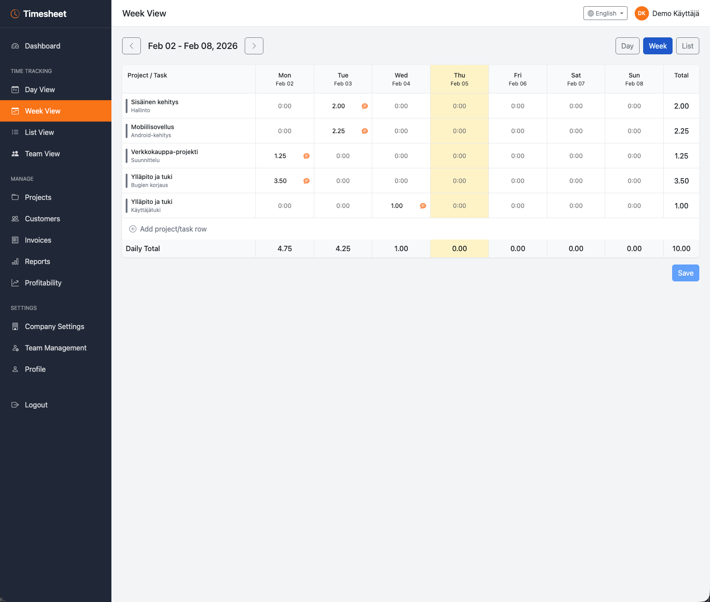
Task: Expand the English language dropdown
Action: pos(605,13)
